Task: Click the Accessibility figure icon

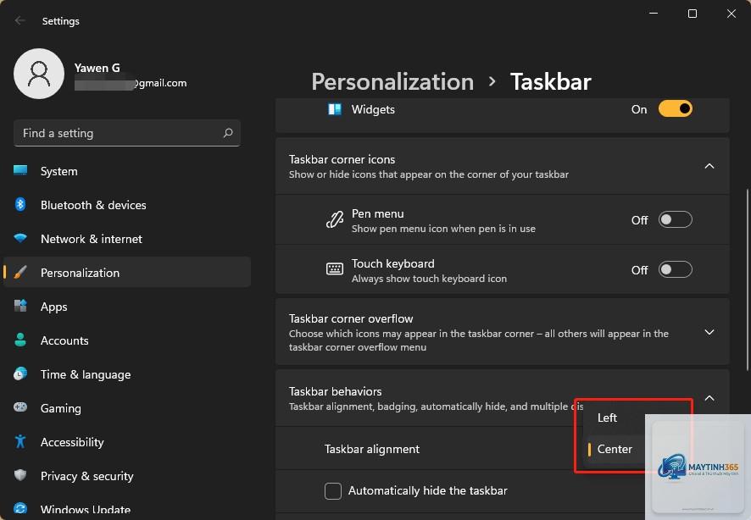Action: 20,441
